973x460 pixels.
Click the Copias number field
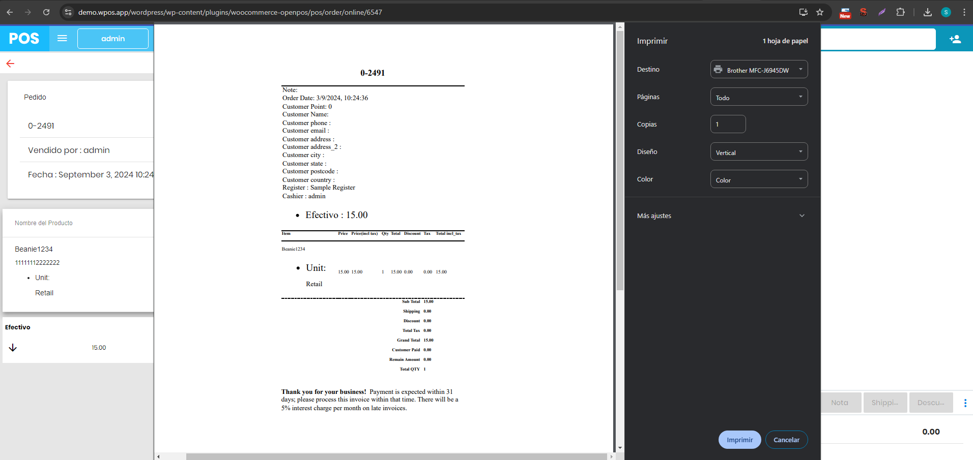[x=728, y=124]
